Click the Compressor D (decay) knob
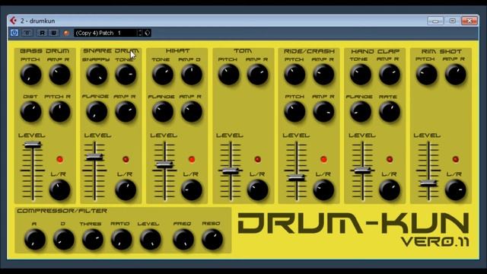The height and width of the screenshot is (274, 487). pyautogui.click(x=64, y=240)
